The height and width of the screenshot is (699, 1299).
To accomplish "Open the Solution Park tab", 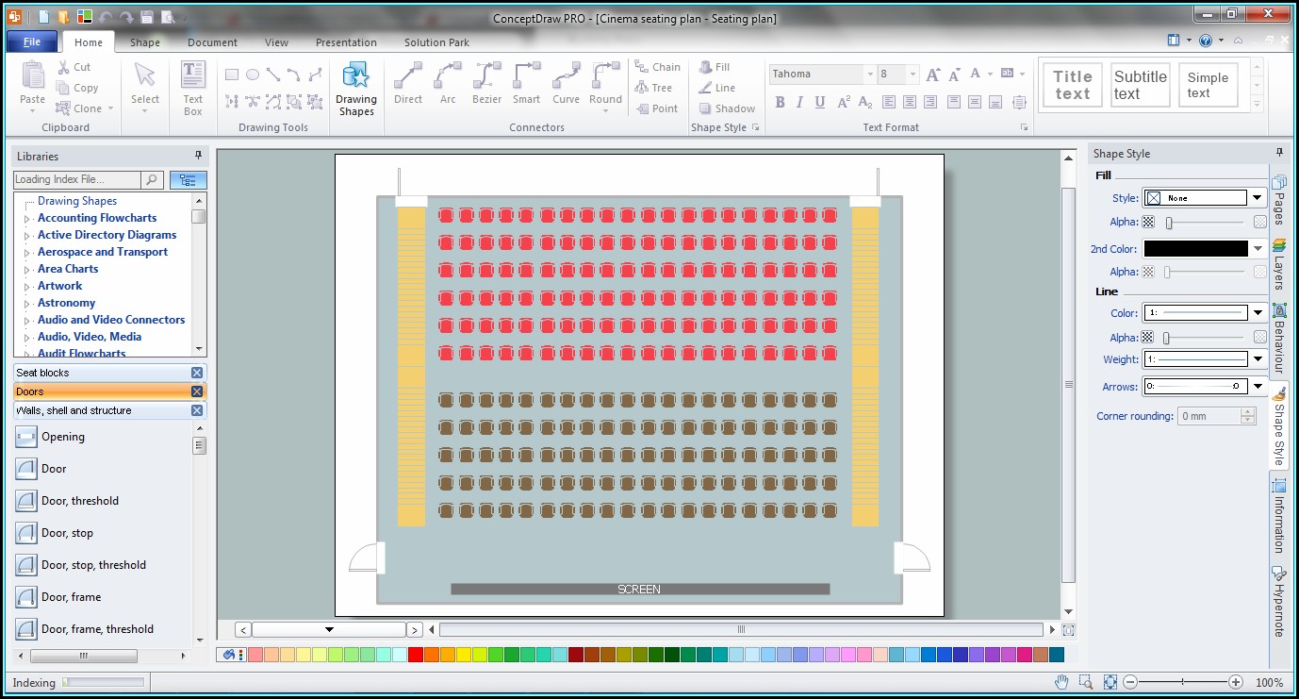I will [436, 42].
